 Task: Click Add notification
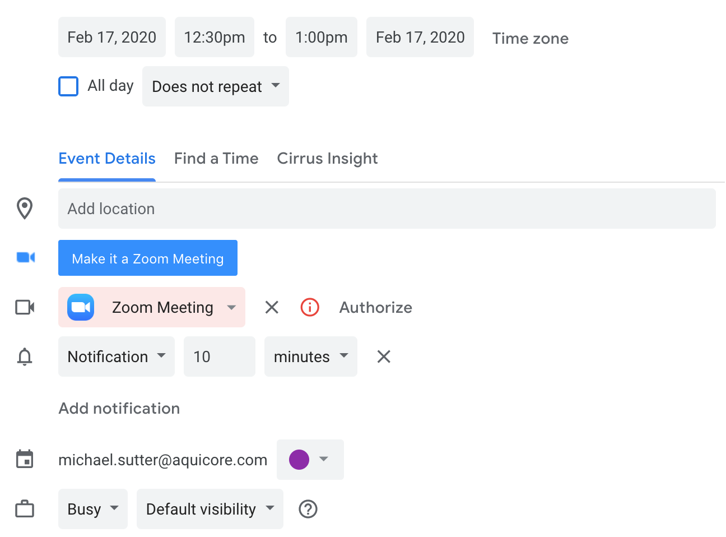coord(119,408)
